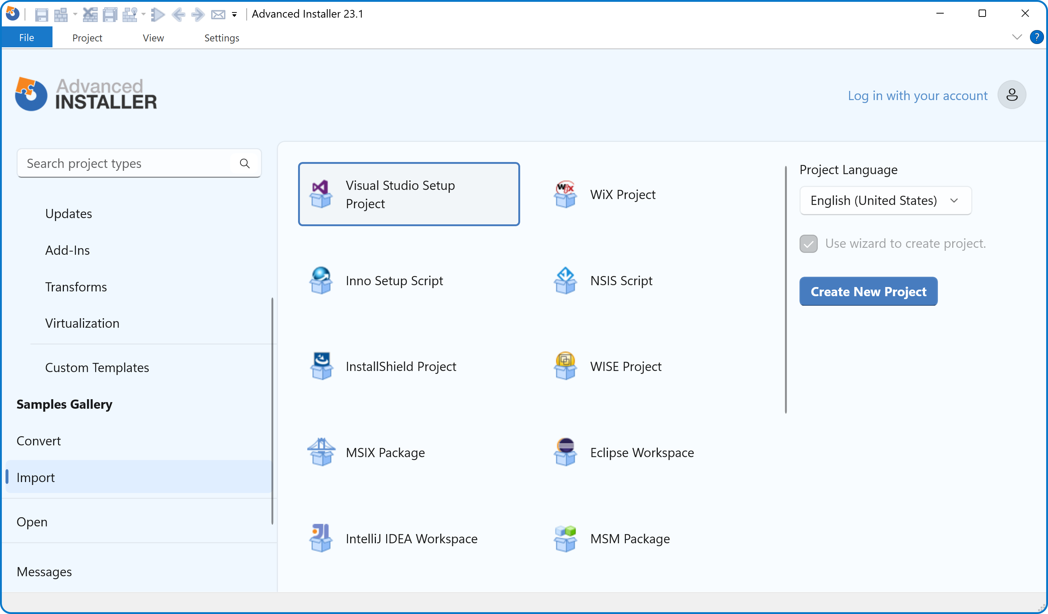
Task: Click the sidebar vertical scrollbar
Action: 272,411
